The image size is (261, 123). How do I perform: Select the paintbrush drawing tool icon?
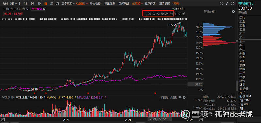(226, 3)
